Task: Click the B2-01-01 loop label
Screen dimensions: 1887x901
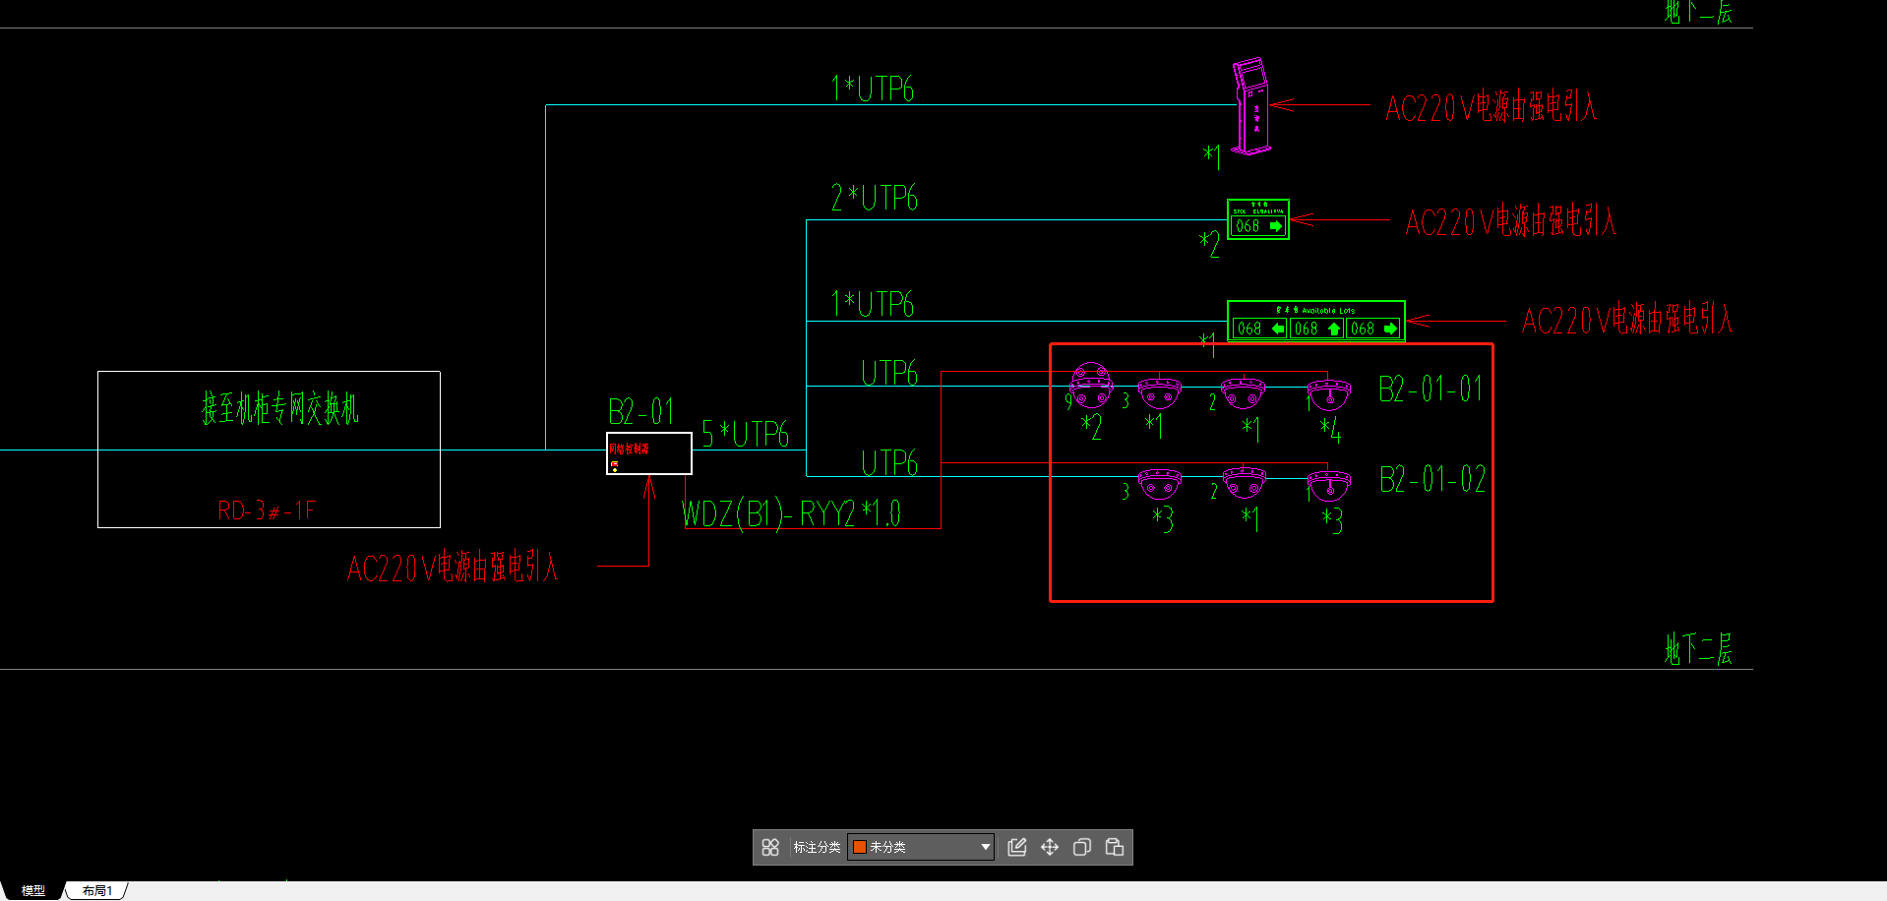Action: click(x=1430, y=389)
